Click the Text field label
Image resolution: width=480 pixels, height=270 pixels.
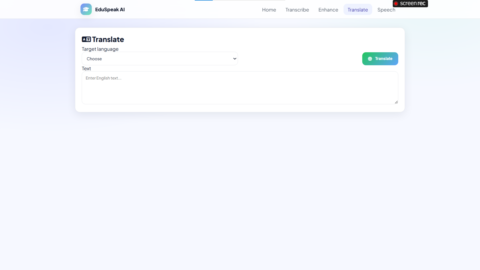(86, 68)
